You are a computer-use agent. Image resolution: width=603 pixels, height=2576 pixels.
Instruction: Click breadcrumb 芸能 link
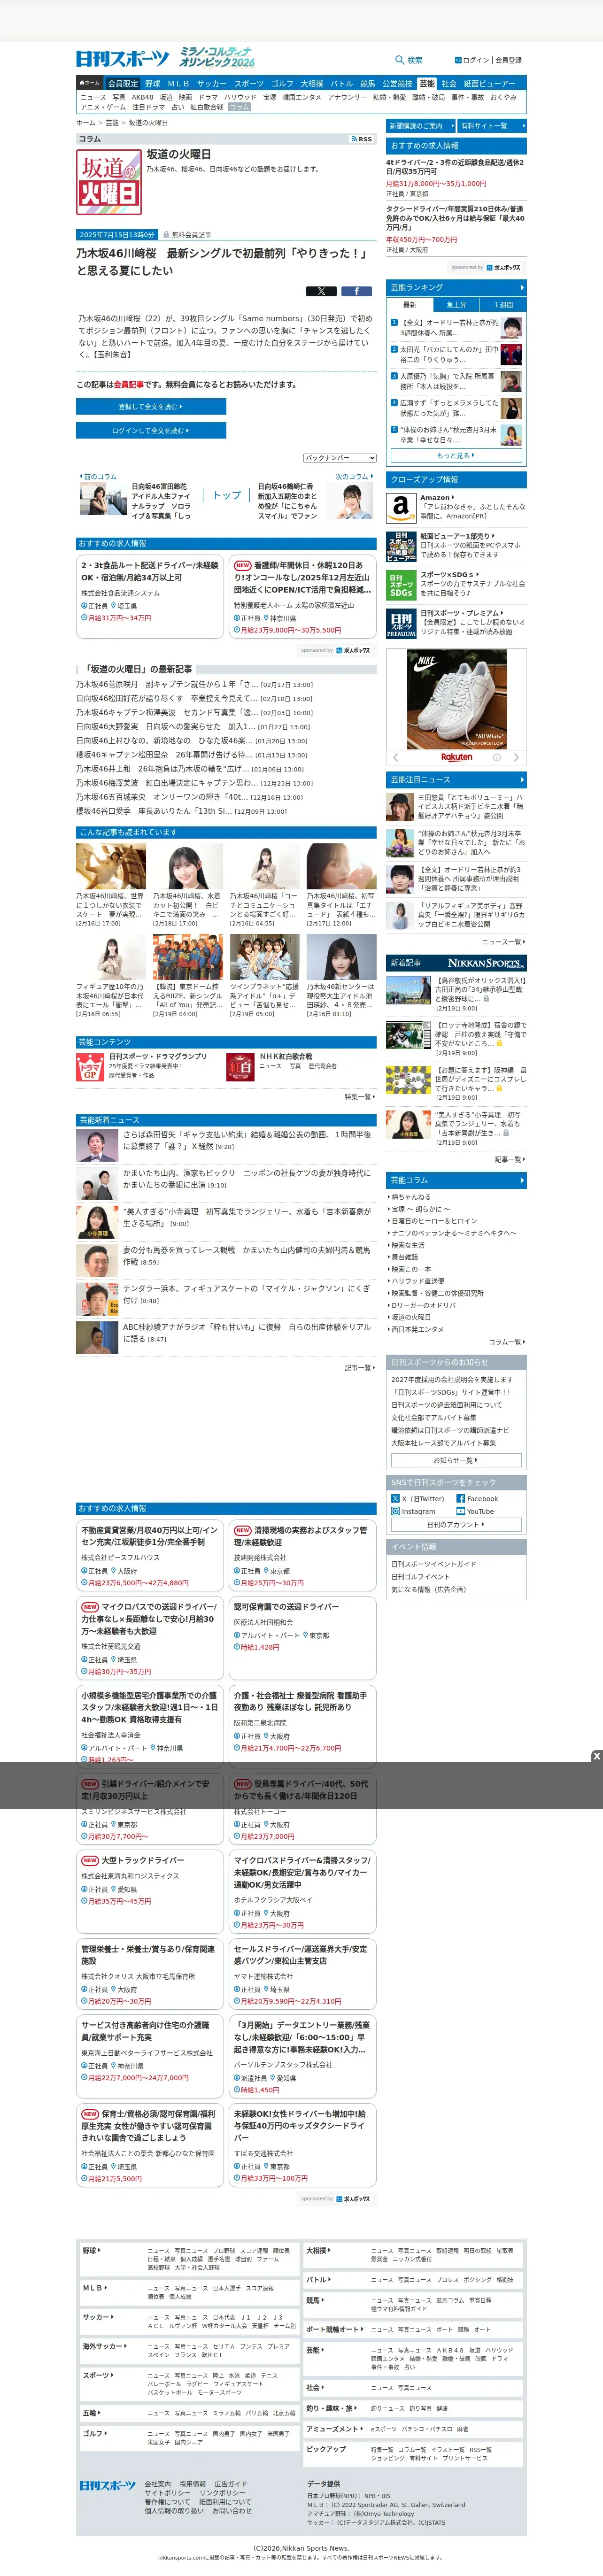point(112,122)
